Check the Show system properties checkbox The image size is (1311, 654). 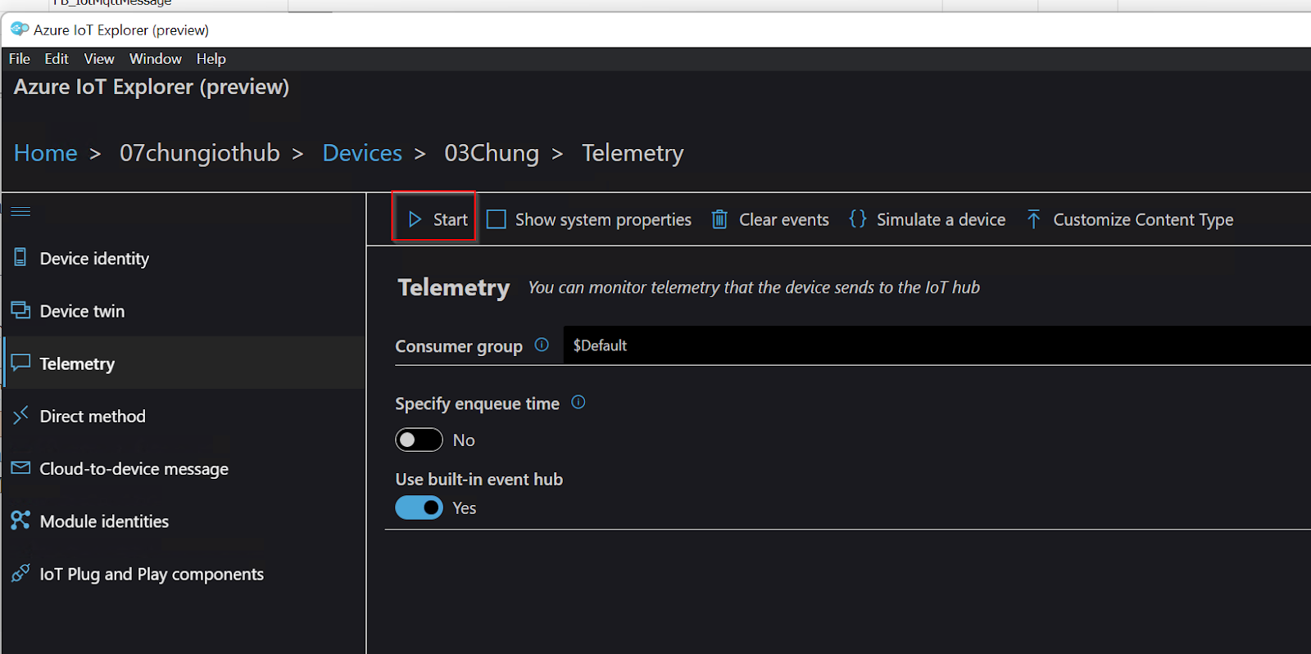497,219
